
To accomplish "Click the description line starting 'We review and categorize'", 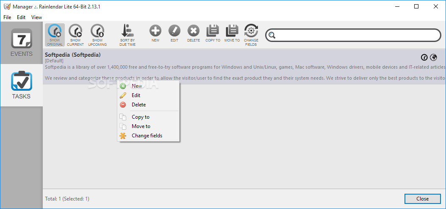I will [245, 78].
